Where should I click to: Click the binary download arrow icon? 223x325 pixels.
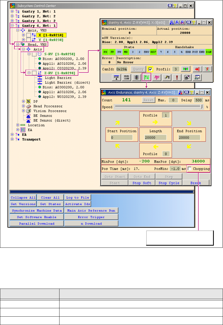(x=116, y=78)
